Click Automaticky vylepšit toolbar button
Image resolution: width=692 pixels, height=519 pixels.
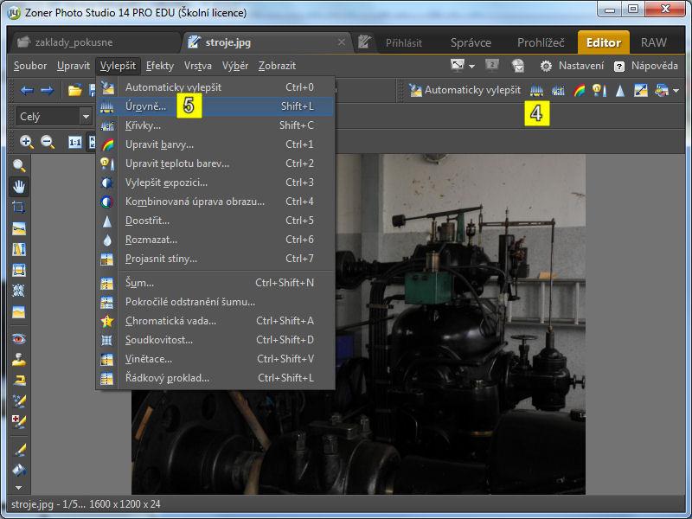[x=465, y=91]
